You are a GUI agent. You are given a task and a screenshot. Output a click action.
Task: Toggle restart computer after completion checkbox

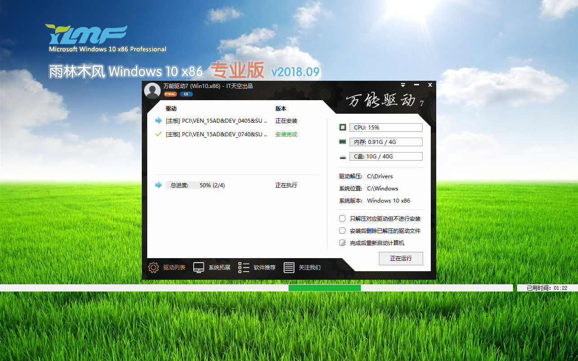[342, 243]
